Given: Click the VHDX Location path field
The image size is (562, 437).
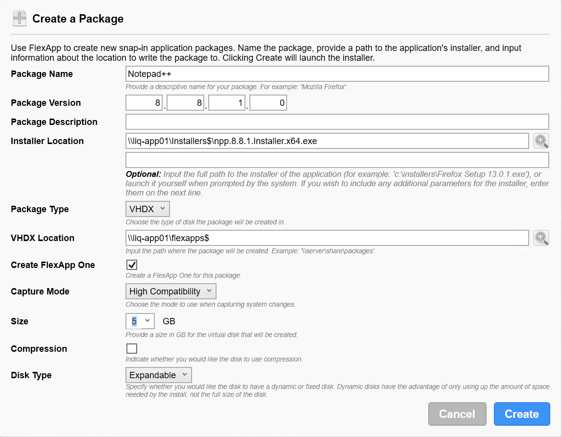Looking at the screenshot, I should click(x=327, y=238).
